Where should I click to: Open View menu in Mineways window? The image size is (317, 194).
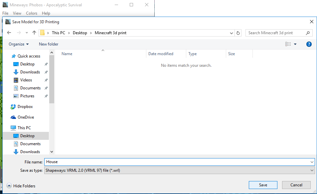pyautogui.click(x=17, y=13)
